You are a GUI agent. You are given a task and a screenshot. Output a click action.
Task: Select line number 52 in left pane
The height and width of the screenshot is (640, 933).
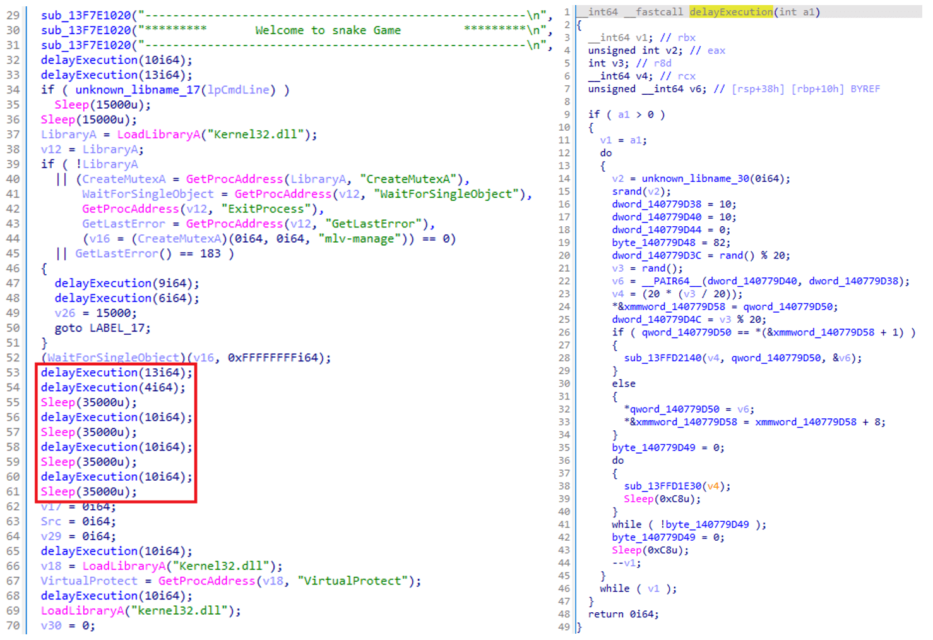pos(13,358)
